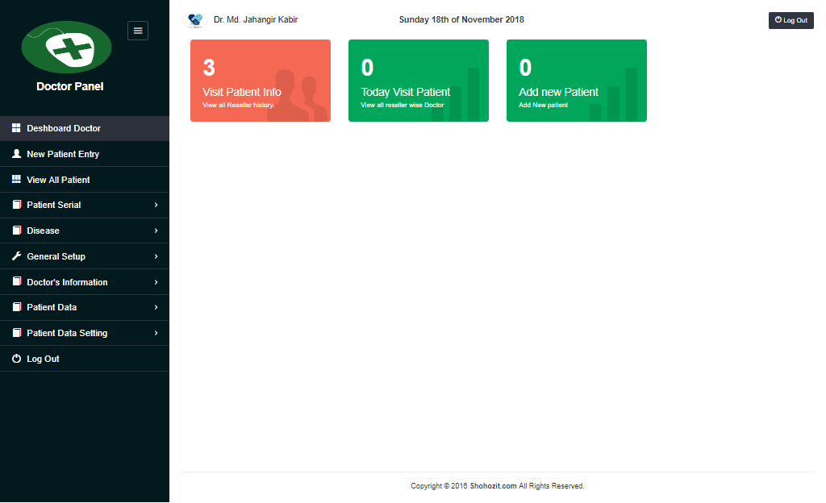Click the green cross Doctor Panel logo
This screenshot has height=503, width=826.
pyautogui.click(x=67, y=48)
